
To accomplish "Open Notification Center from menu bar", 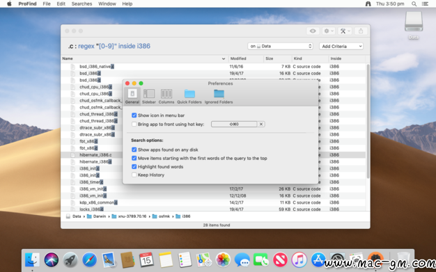I will tap(425, 4).
